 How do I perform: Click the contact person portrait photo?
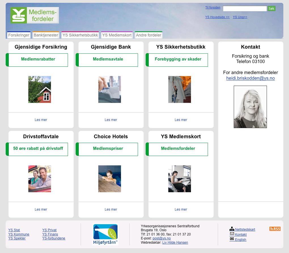(x=250, y=107)
